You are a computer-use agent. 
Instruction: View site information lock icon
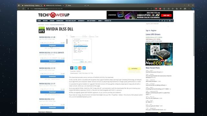[28, 9]
